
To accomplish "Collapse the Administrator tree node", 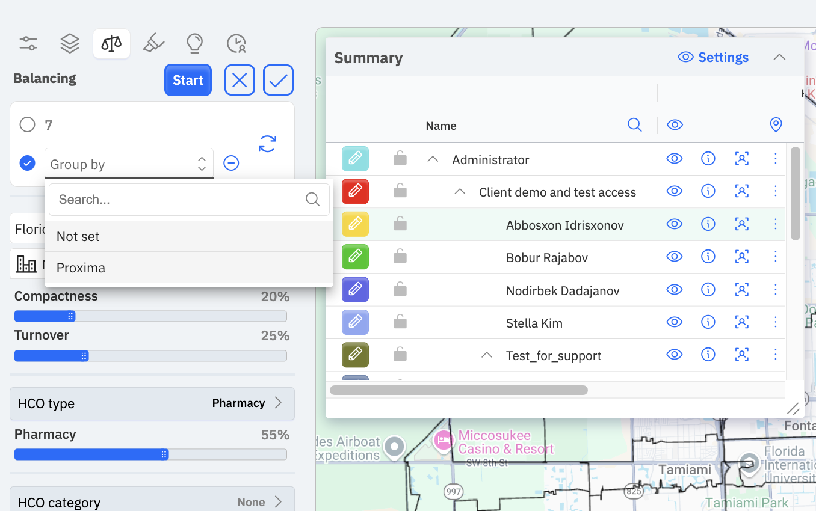I will (433, 159).
